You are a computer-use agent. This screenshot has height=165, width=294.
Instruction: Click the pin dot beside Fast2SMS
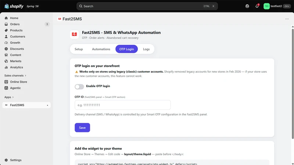point(47,105)
